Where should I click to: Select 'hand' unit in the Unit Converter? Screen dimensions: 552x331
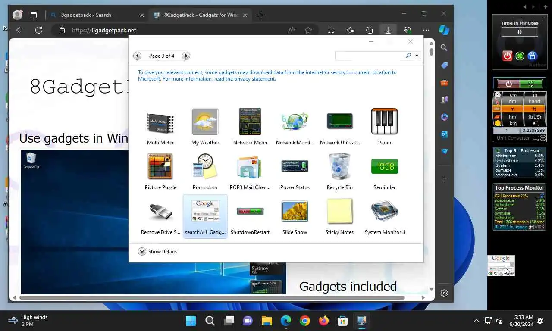tap(534, 101)
